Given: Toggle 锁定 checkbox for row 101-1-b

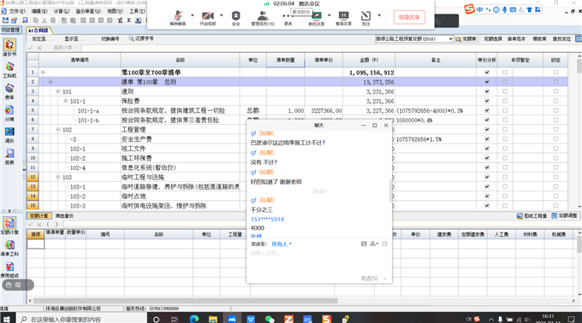Looking at the screenshot, I should 555,120.
